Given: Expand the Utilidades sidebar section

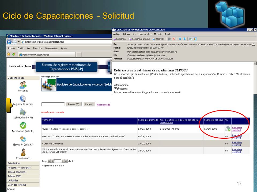Looking at the screenshot, I should pyautogui.click(x=23, y=181).
